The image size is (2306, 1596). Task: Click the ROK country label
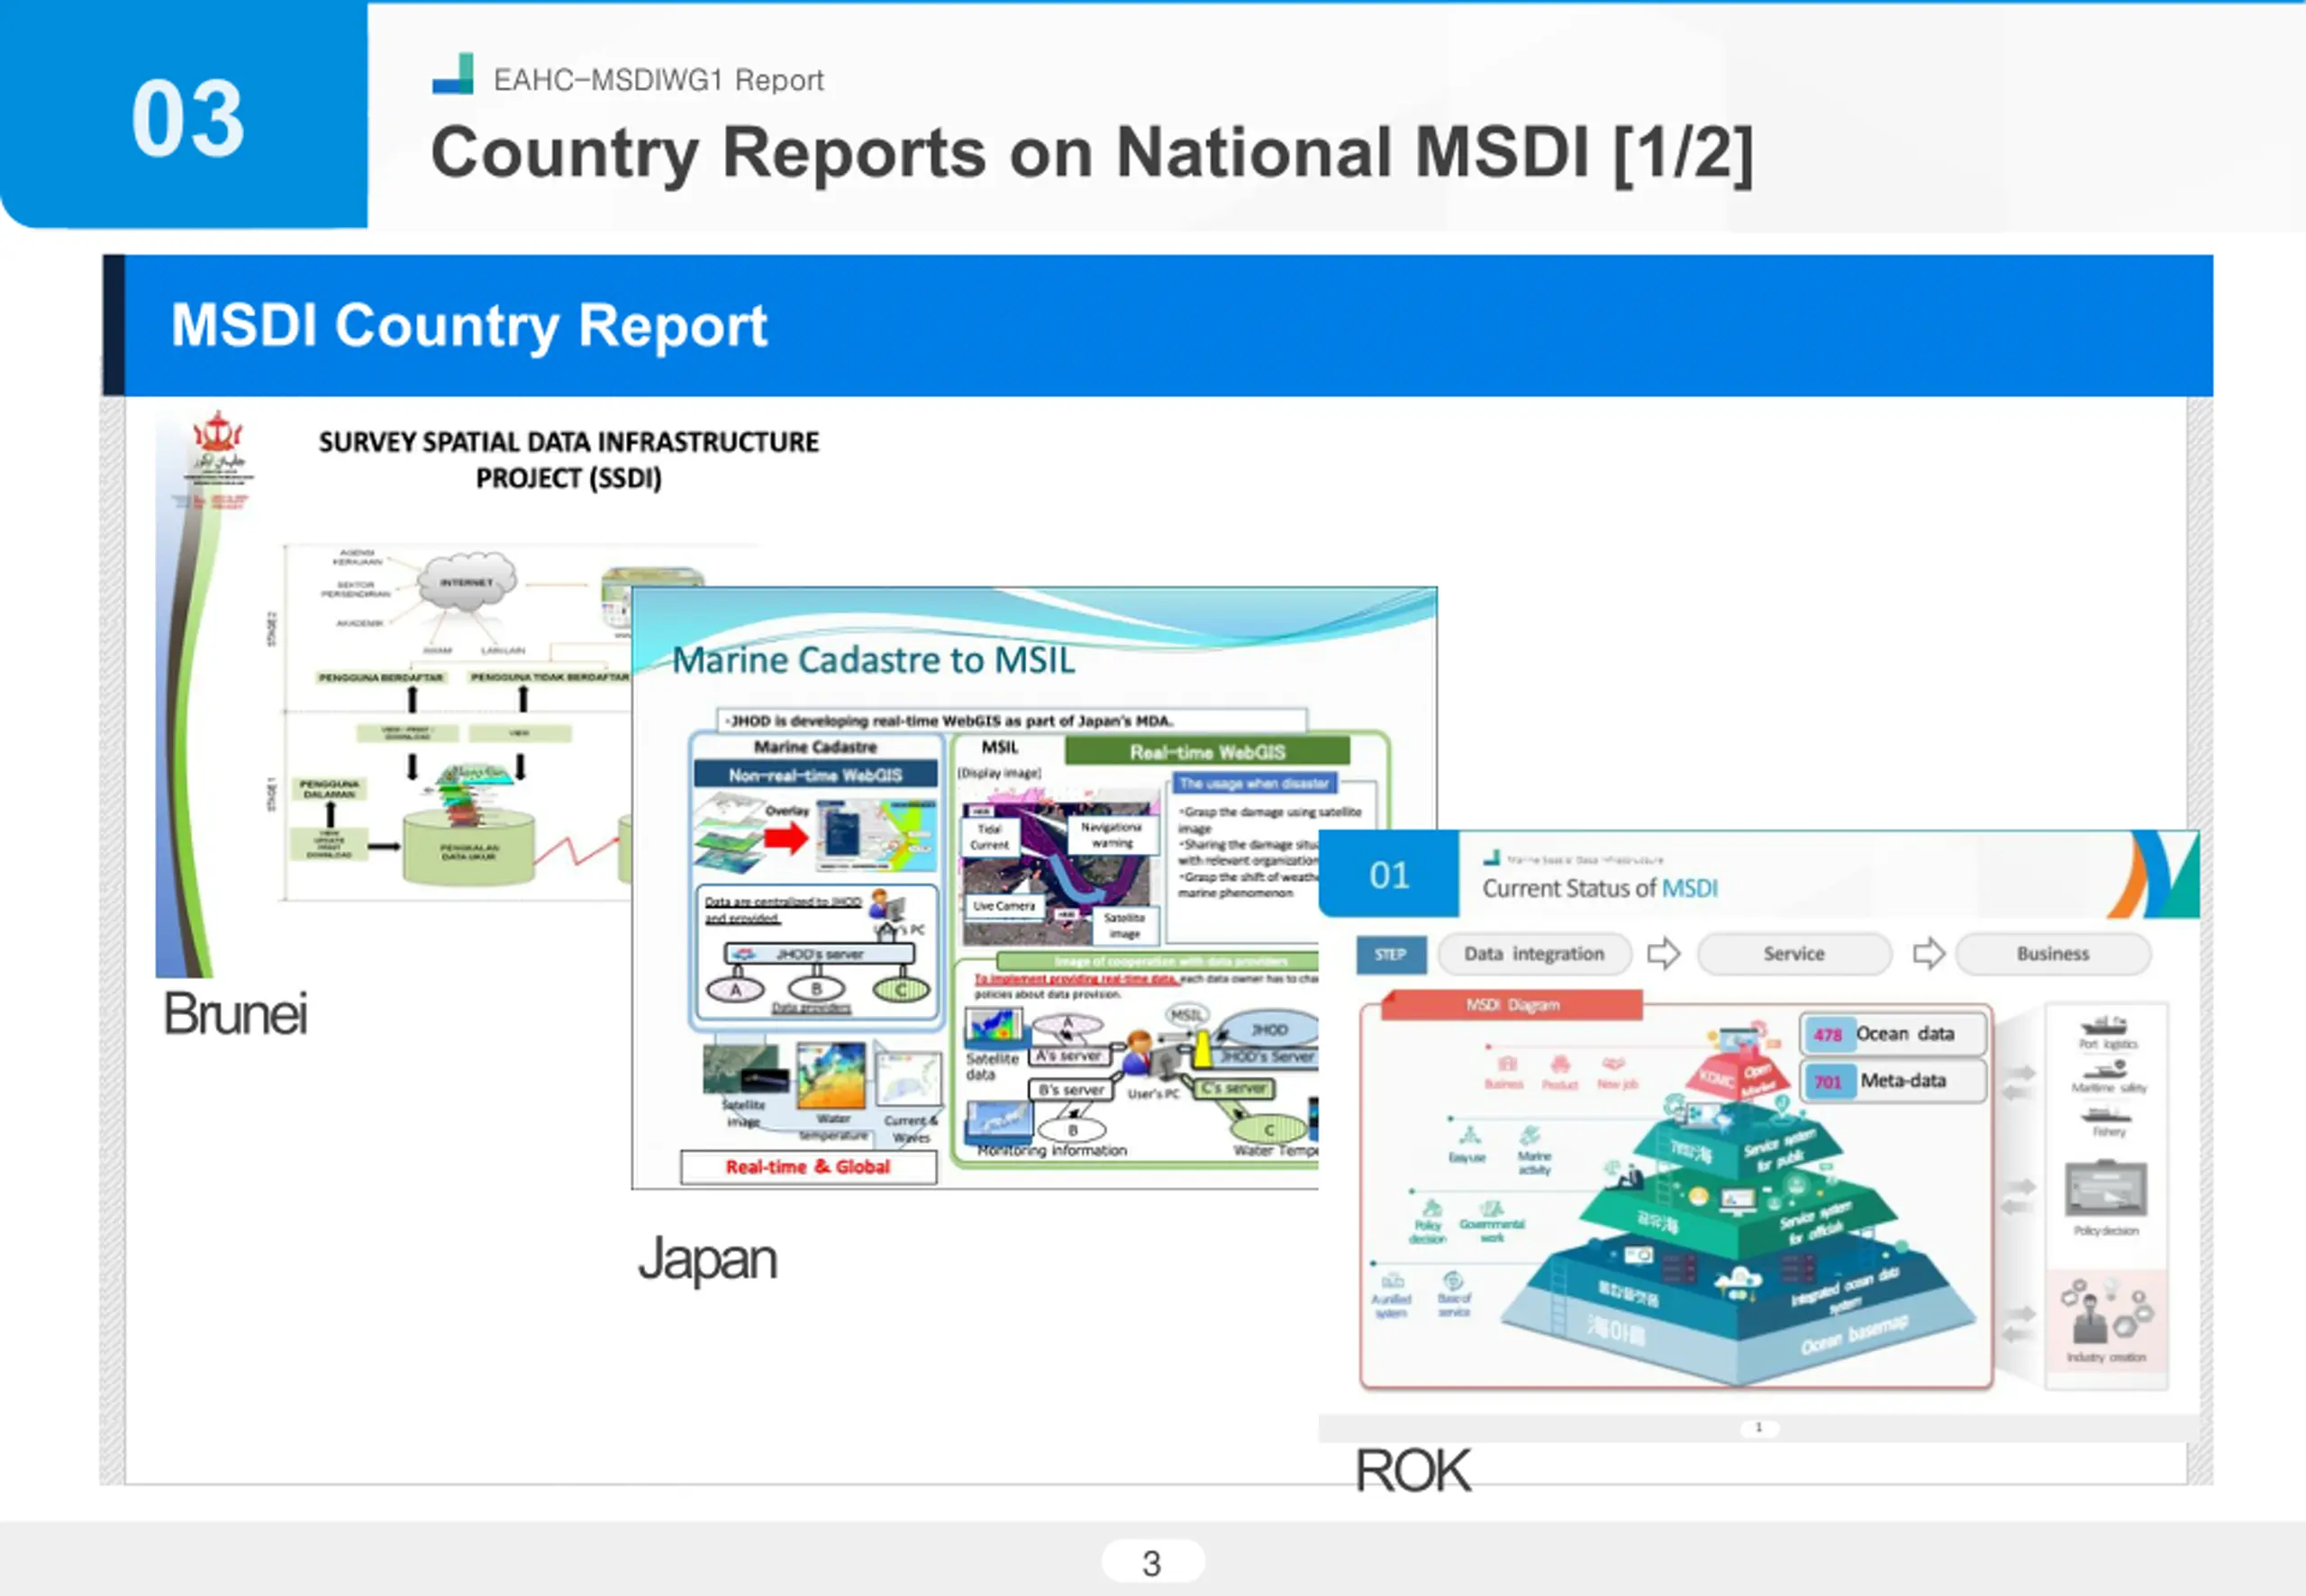pos(1412,1471)
